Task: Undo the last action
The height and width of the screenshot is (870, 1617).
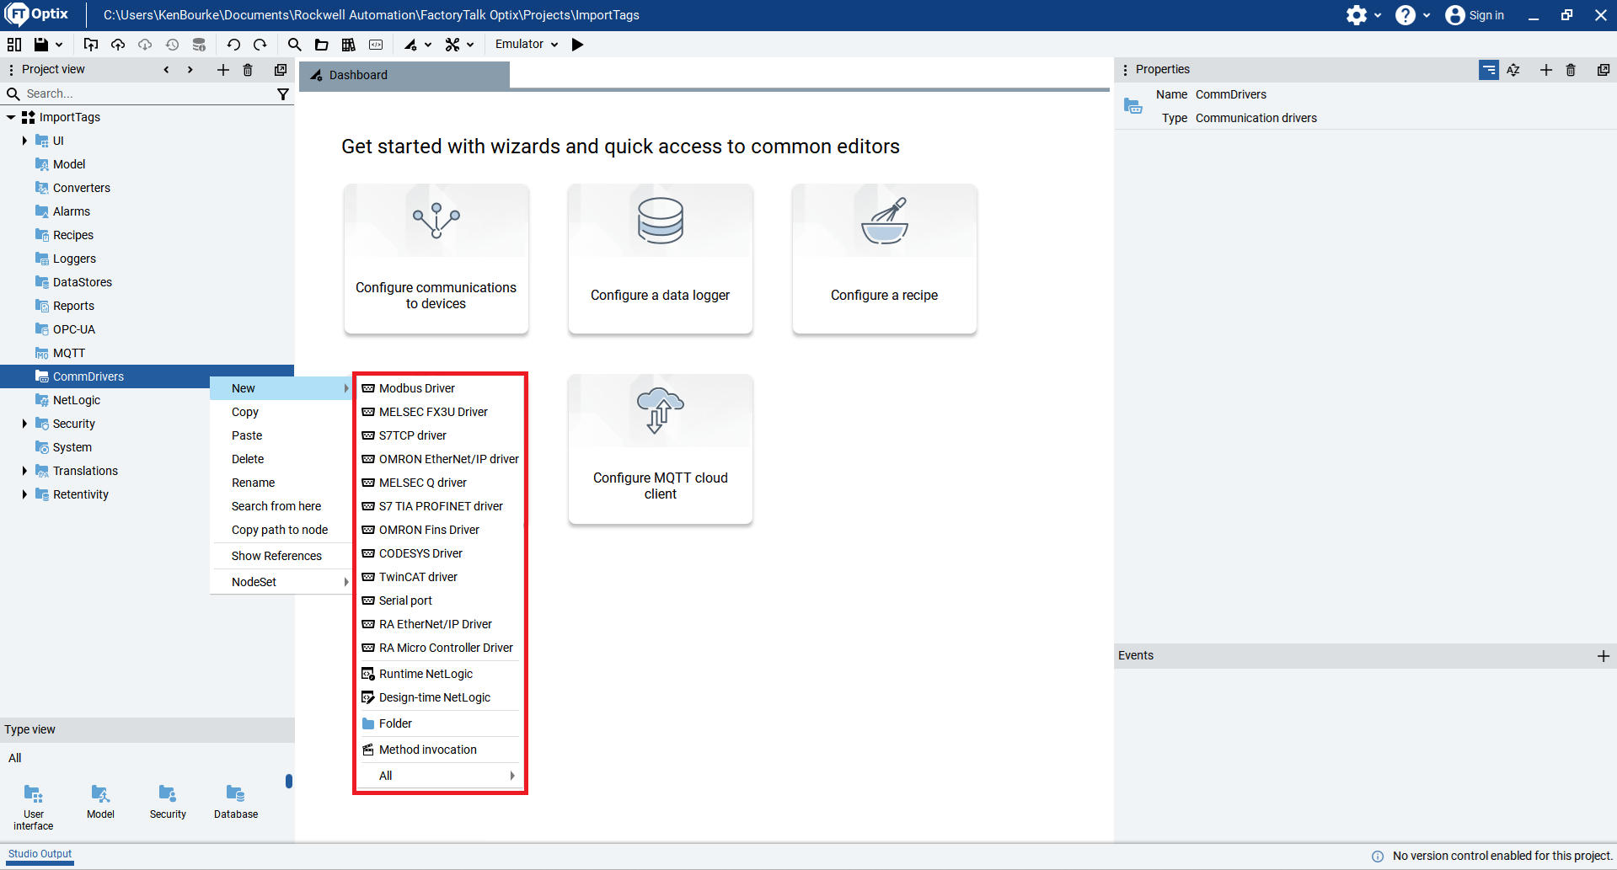Action: (233, 45)
